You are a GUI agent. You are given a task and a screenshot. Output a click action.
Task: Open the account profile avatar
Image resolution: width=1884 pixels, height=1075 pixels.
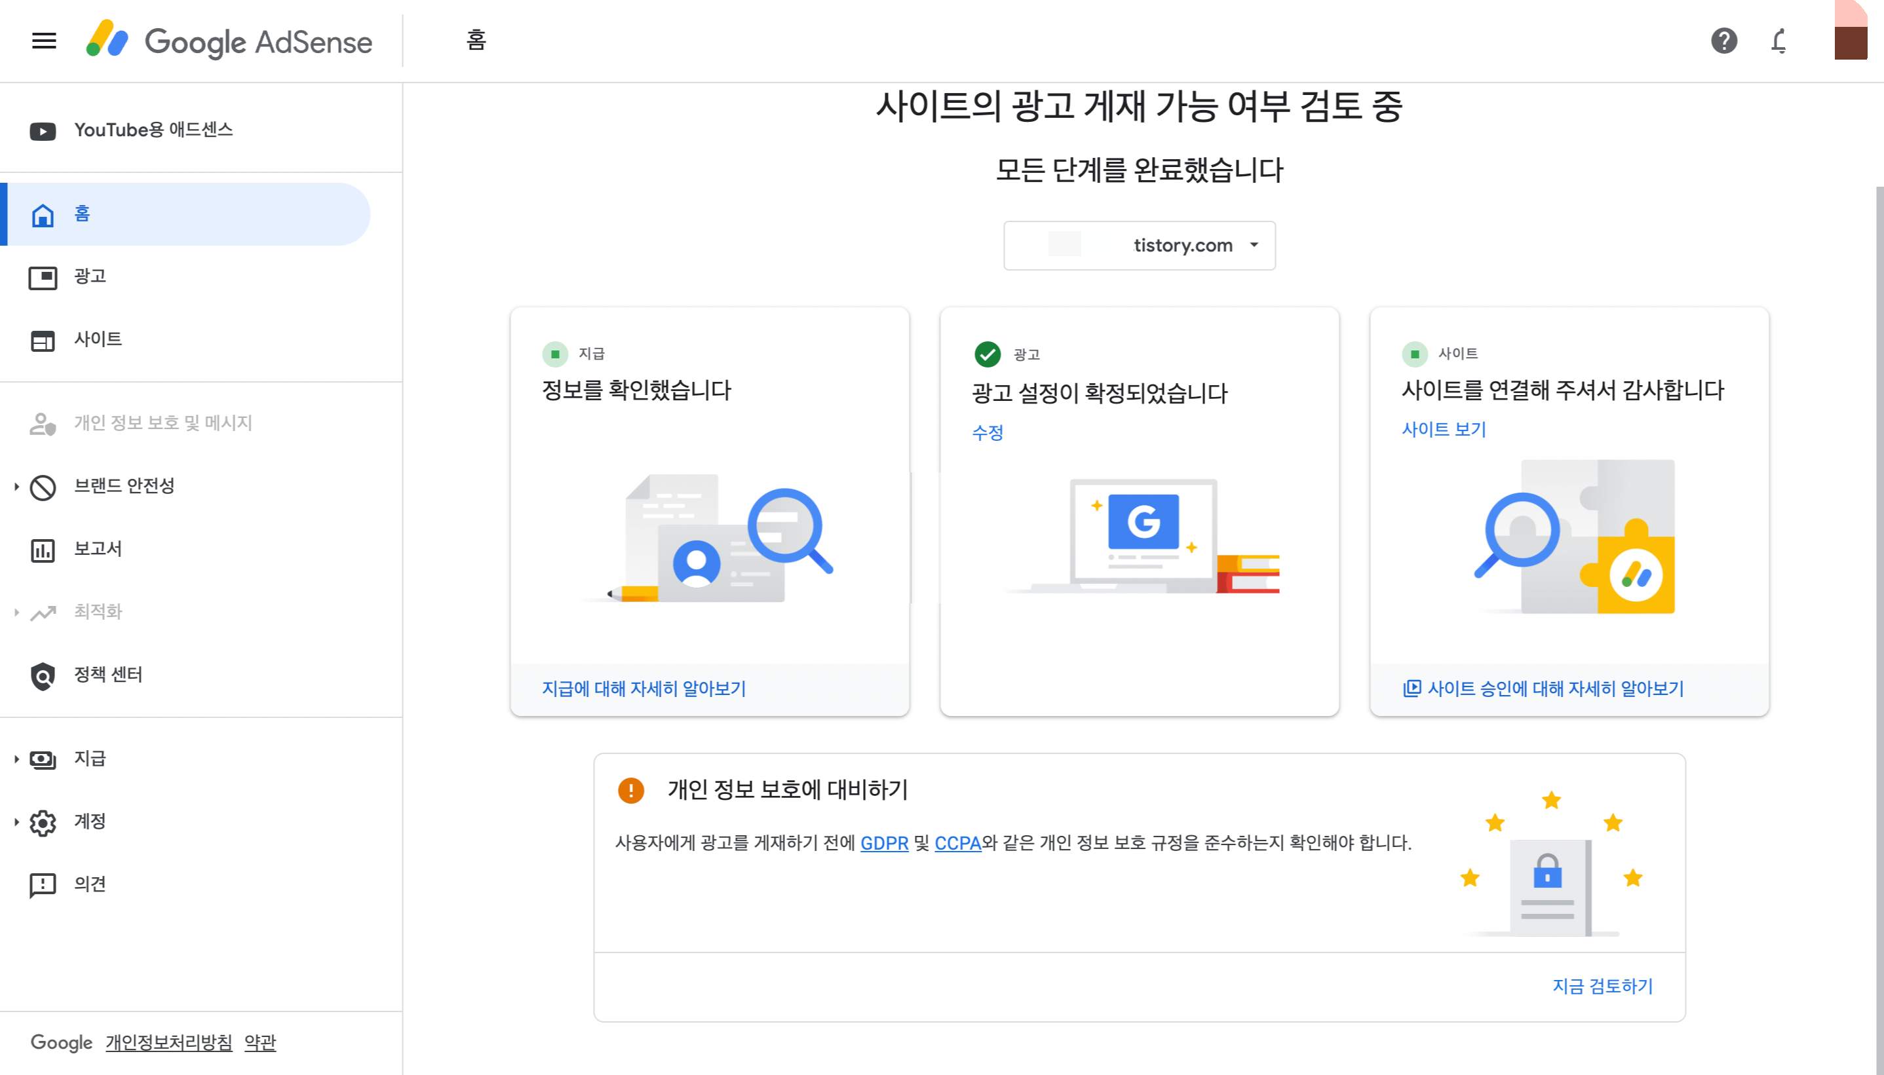pyautogui.click(x=1851, y=31)
